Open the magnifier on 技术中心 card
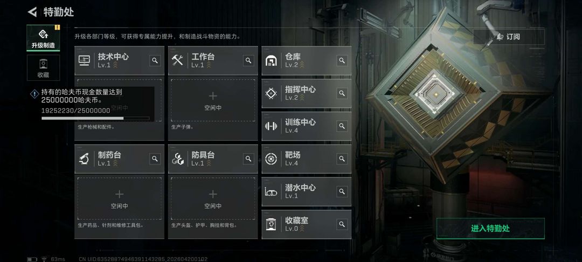The width and height of the screenshot is (582, 262). coord(155,60)
